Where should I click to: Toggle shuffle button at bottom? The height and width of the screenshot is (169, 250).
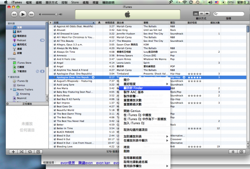(21, 152)
